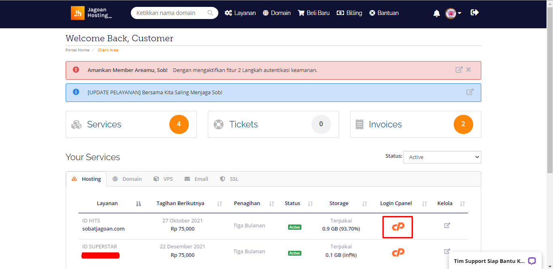Sort by Status column
The width and height of the screenshot is (553, 269).
point(310,203)
